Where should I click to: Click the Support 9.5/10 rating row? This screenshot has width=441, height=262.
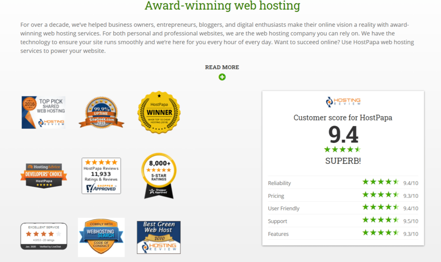(343, 221)
